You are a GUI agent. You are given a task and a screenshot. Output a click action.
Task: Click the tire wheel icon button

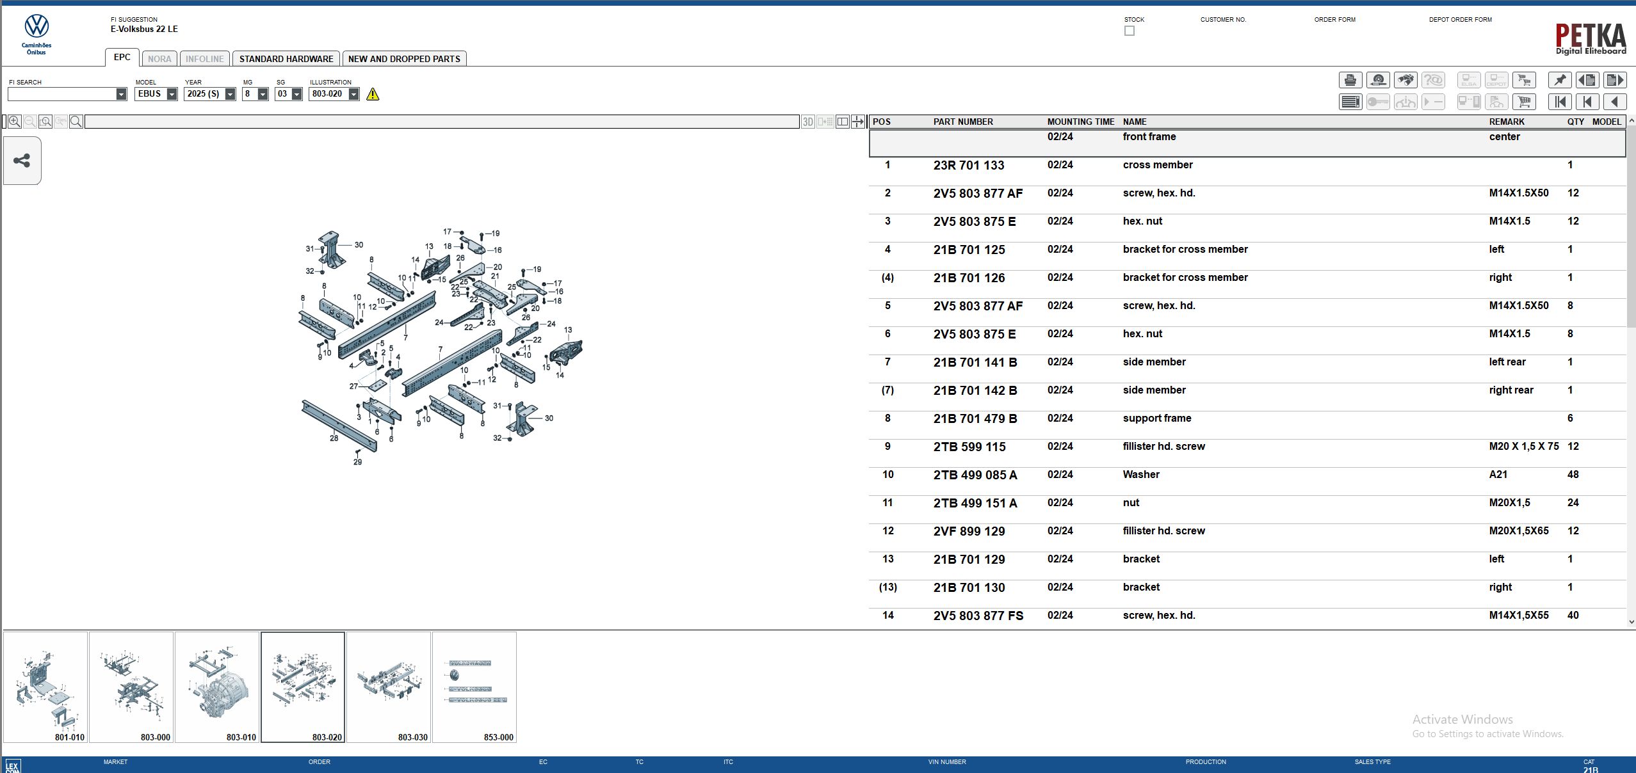pyautogui.click(x=1378, y=80)
